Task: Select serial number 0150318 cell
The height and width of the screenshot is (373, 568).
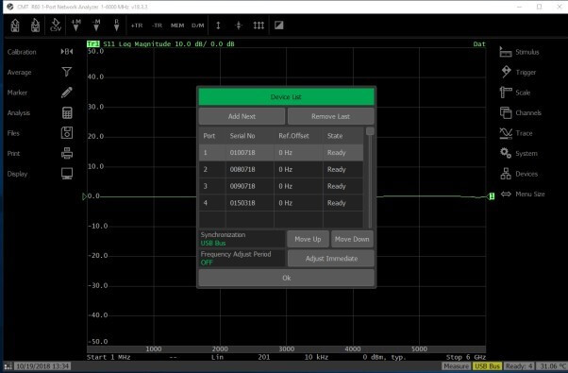Action: pyautogui.click(x=250, y=203)
